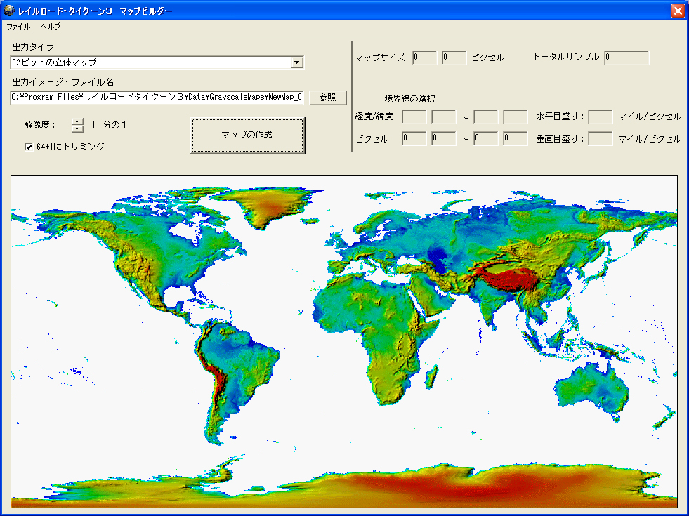Click the first 経度/緯度 input box
This screenshot has width=689, height=516.
(414, 117)
